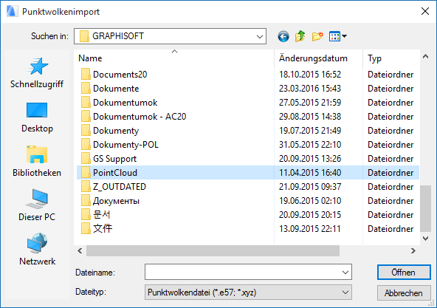
Task: Expand the Suchen in GRAPHISOFT dropdown
Action: pos(260,36)
